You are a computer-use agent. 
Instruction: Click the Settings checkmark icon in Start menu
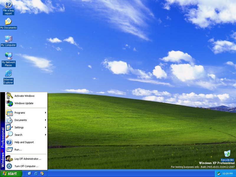pos(9,127)
